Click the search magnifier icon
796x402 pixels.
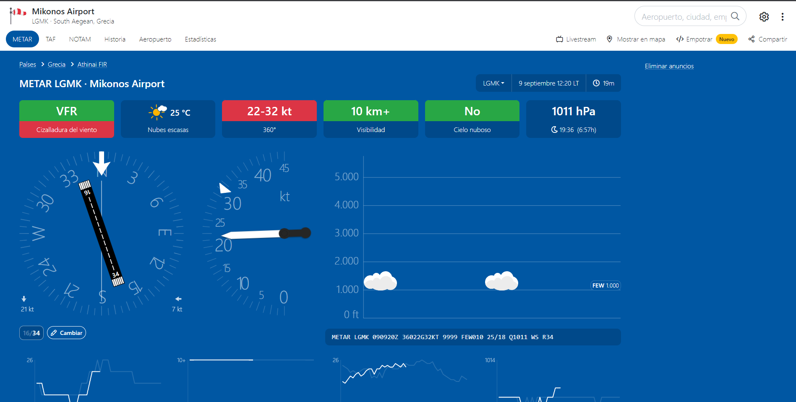735,16
